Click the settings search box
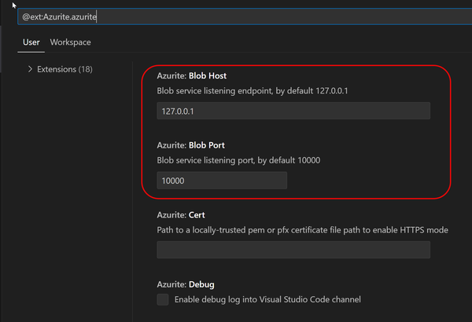Screen dimensions: 472x322 click(236, 16)
